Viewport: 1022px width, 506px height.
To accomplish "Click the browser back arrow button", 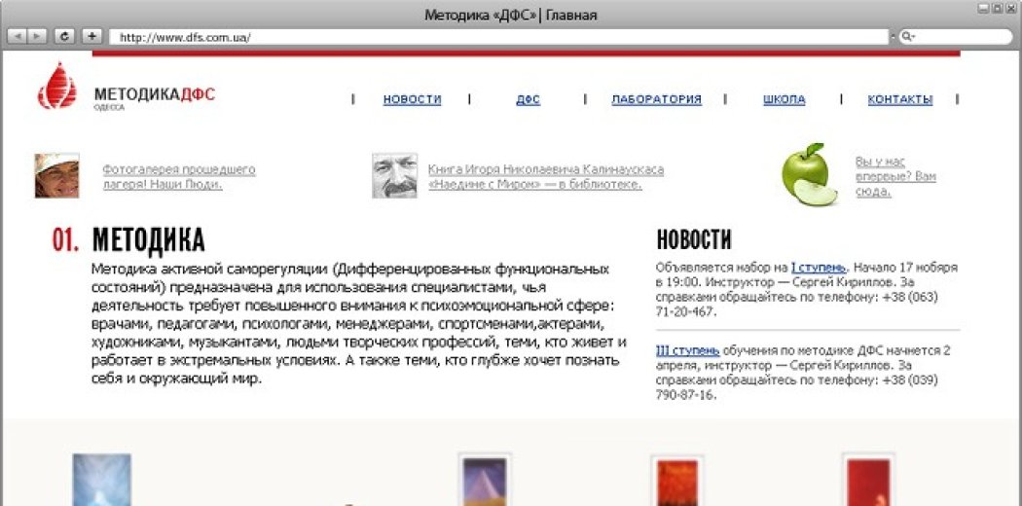I will pyautogui.click(x=17, y=36).
